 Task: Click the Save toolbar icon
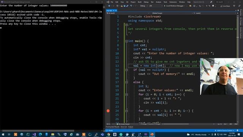tap(125, 6)
